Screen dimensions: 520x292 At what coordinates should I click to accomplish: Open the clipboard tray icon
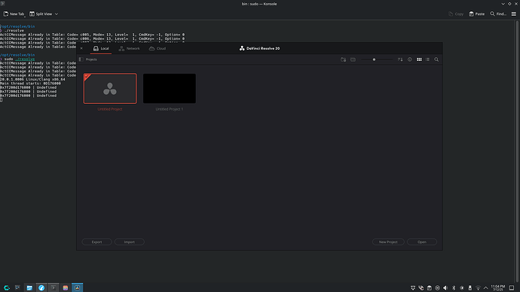(429, 287)
